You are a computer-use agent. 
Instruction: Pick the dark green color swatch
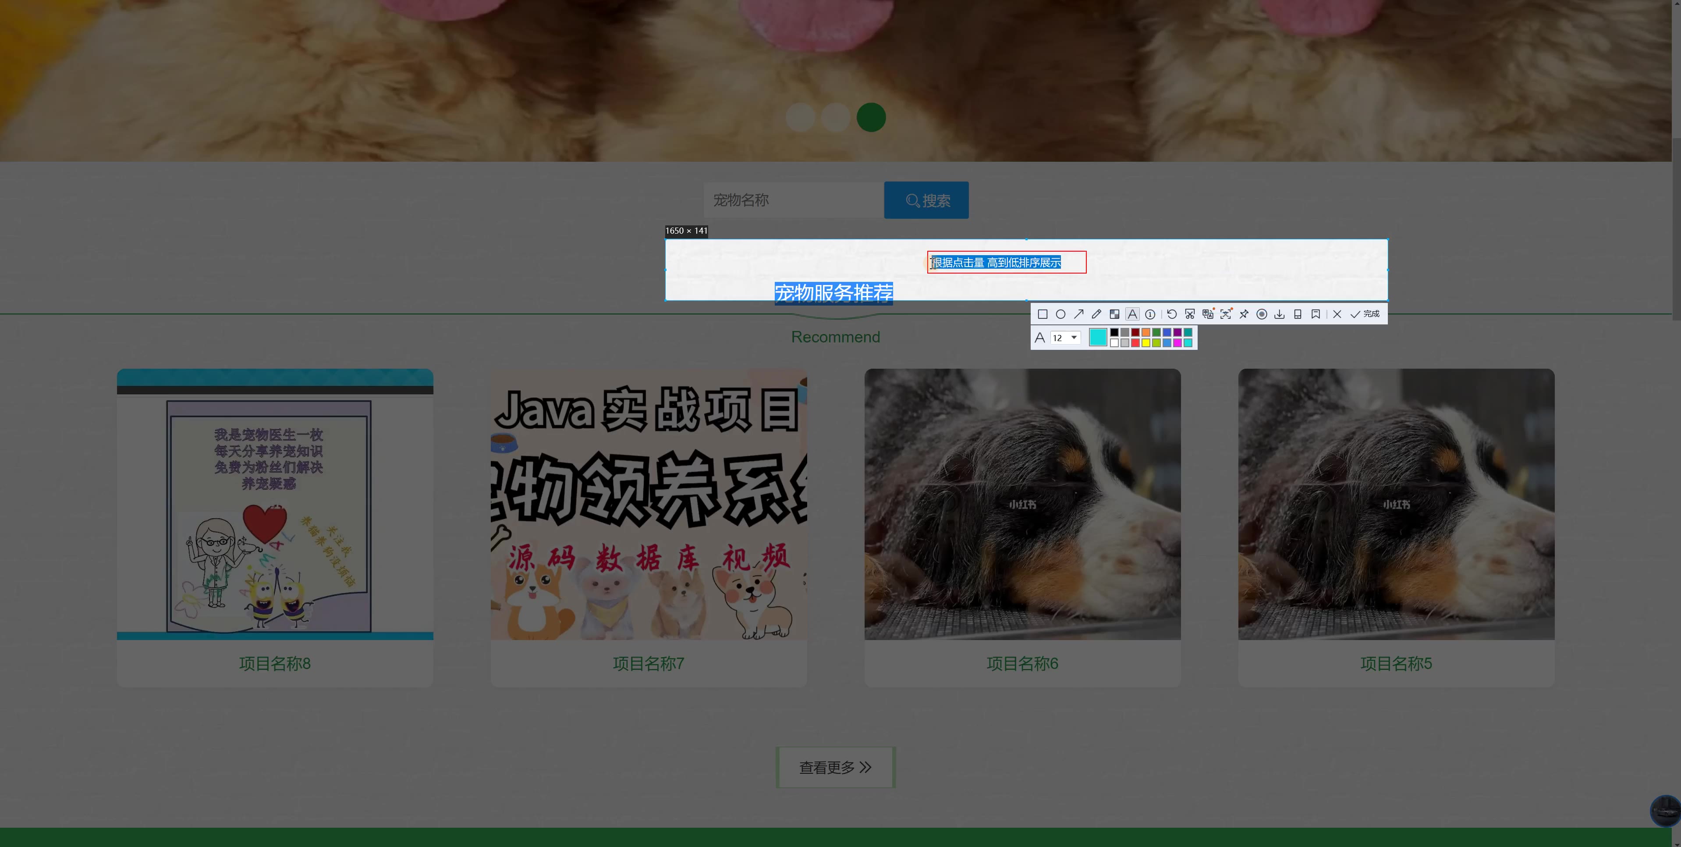pyautogui.click(x=1157, y=332)
